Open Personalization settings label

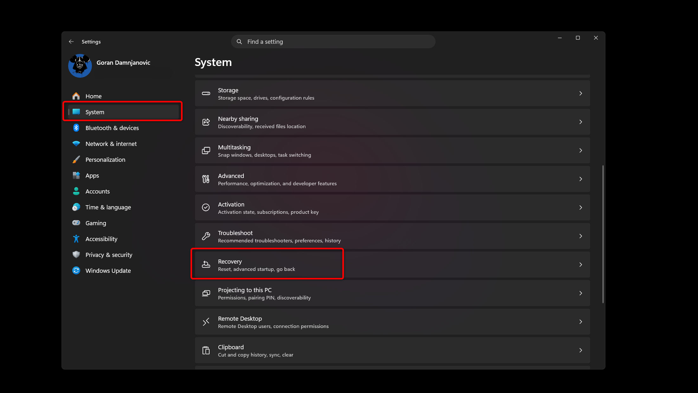tap(105, 160)
